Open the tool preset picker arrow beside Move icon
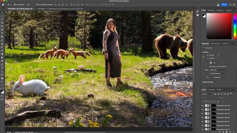Viewport: 237px width, 133px height. coord(11,5)
